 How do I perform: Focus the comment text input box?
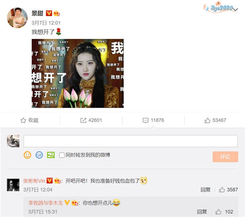point(131,141)
